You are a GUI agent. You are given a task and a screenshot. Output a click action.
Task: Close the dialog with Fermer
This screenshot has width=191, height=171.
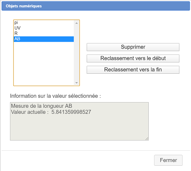pyautogui.click(x=168, y=160)
